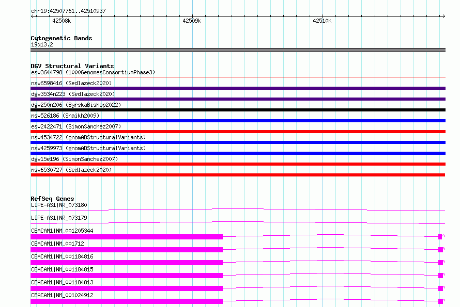Screen dimensions: 460x307
Task: Click the large magenta exon of CEACAM1 NM_001712
Action: pyautogui.click(x=127, y=250)
